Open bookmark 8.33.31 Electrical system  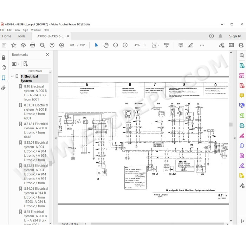click(36, 174)
